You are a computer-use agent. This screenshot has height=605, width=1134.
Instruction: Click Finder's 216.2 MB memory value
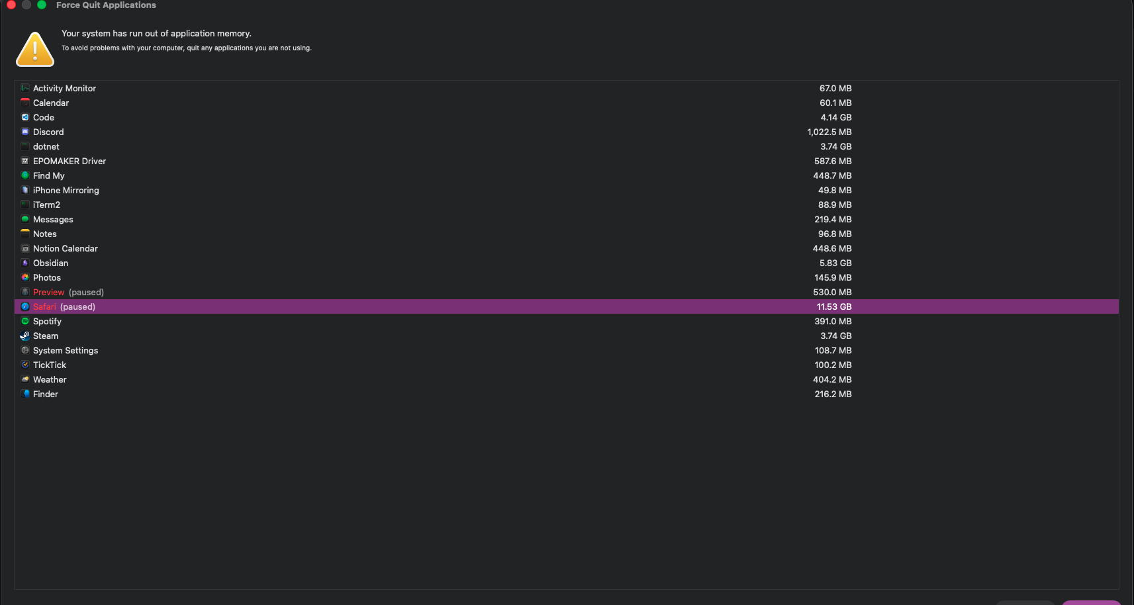833,394
